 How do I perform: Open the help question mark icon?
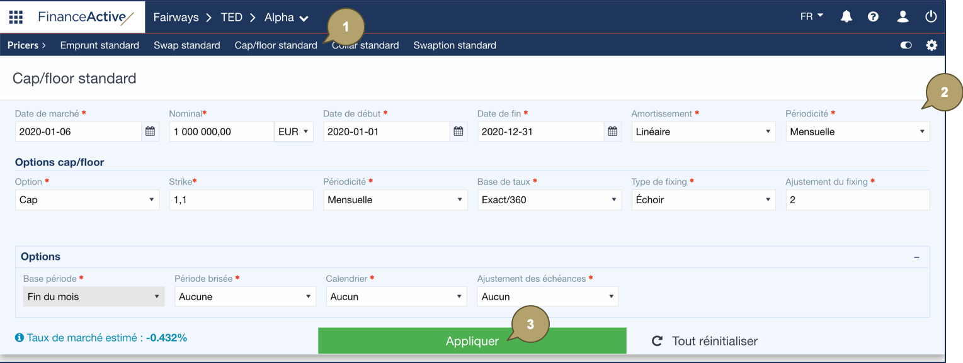coord(873,17)
